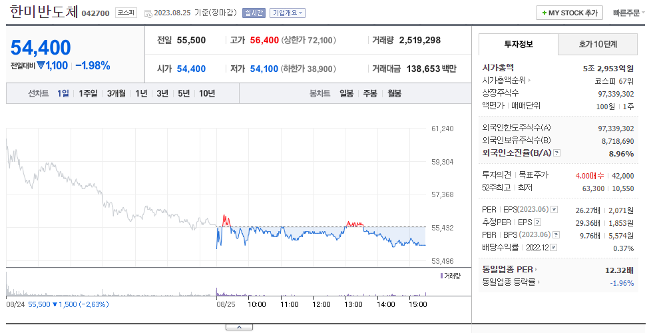
Task: Switch to 일봉 candlestick chart
Action: pos(346,93)
